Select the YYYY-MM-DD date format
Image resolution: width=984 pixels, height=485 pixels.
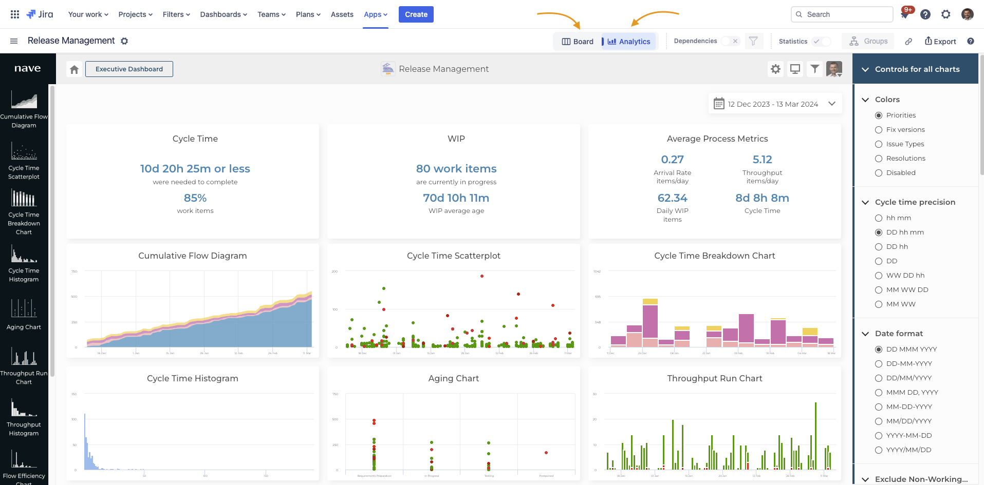pos(879,436)
